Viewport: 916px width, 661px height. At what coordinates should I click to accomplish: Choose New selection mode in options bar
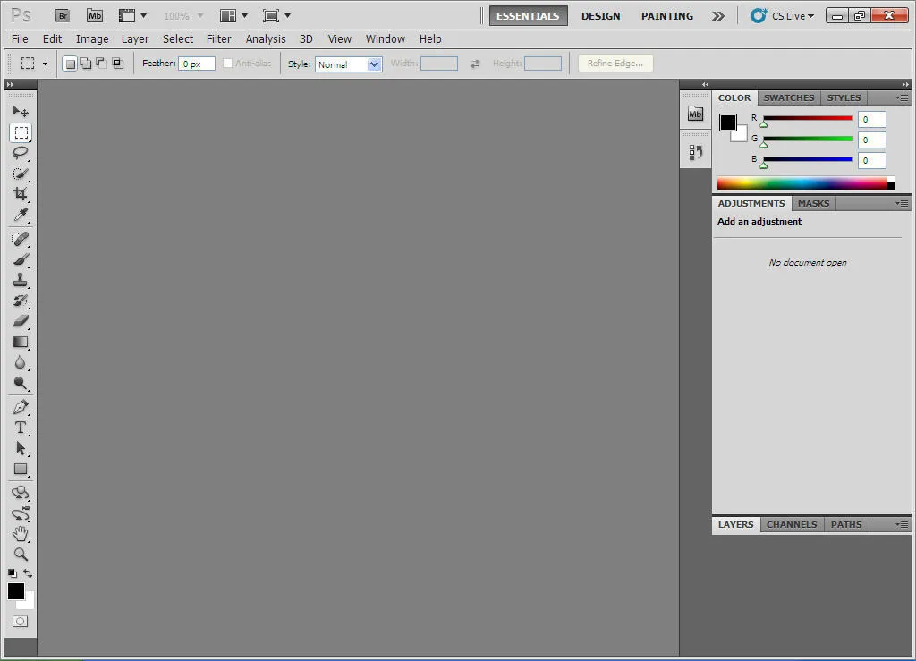tap(70, 64)
